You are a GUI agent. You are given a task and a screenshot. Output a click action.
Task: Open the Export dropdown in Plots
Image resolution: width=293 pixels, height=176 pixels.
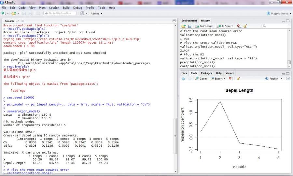click(218, 79)
